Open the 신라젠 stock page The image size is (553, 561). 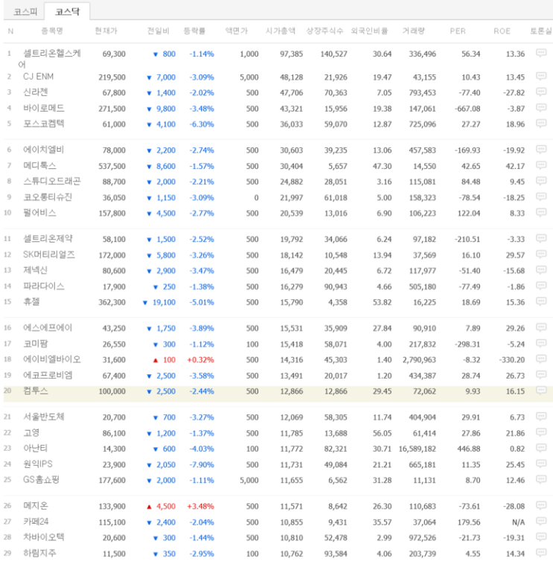point(35,92)
